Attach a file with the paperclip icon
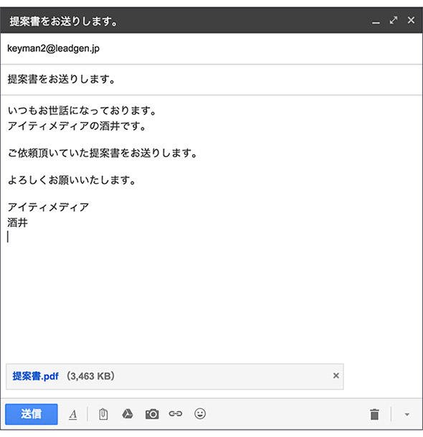 (x=103, y=414)
